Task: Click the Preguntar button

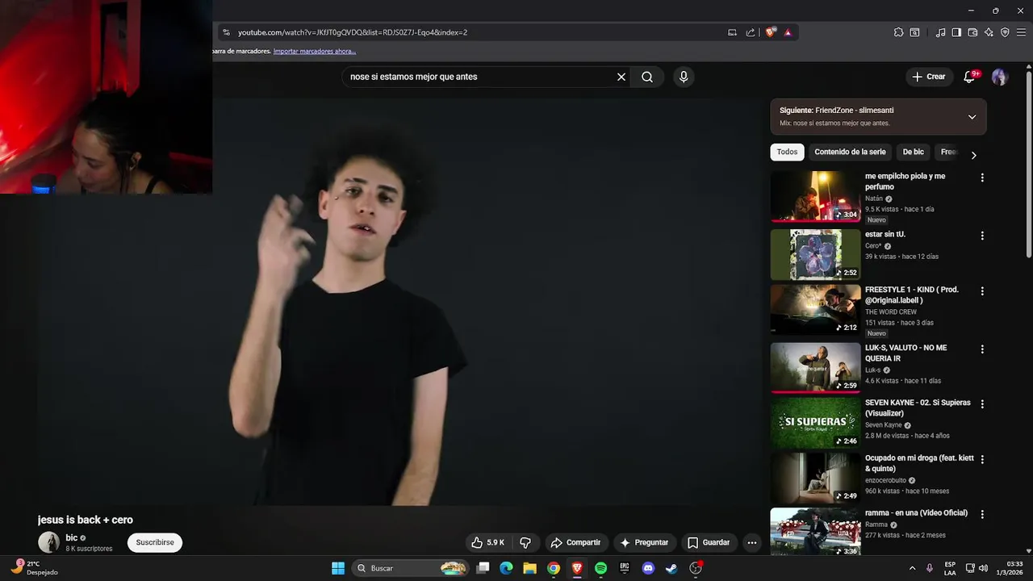Action: click(644, 542)
